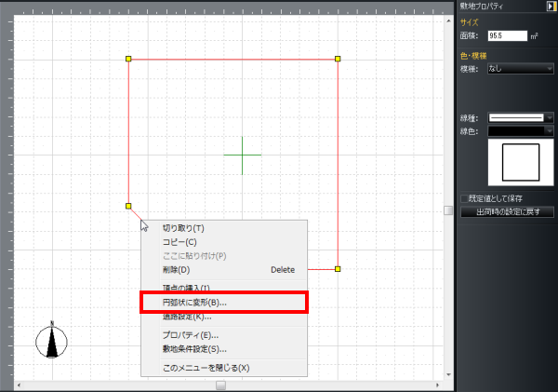Click the green center crosshair marker
This screenshot has width=558, height=392.
pos(242,154)
